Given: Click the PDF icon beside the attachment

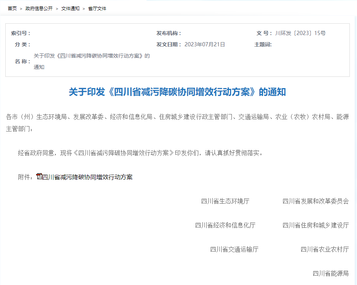Looking at the screenshot, I should point(39,176).
